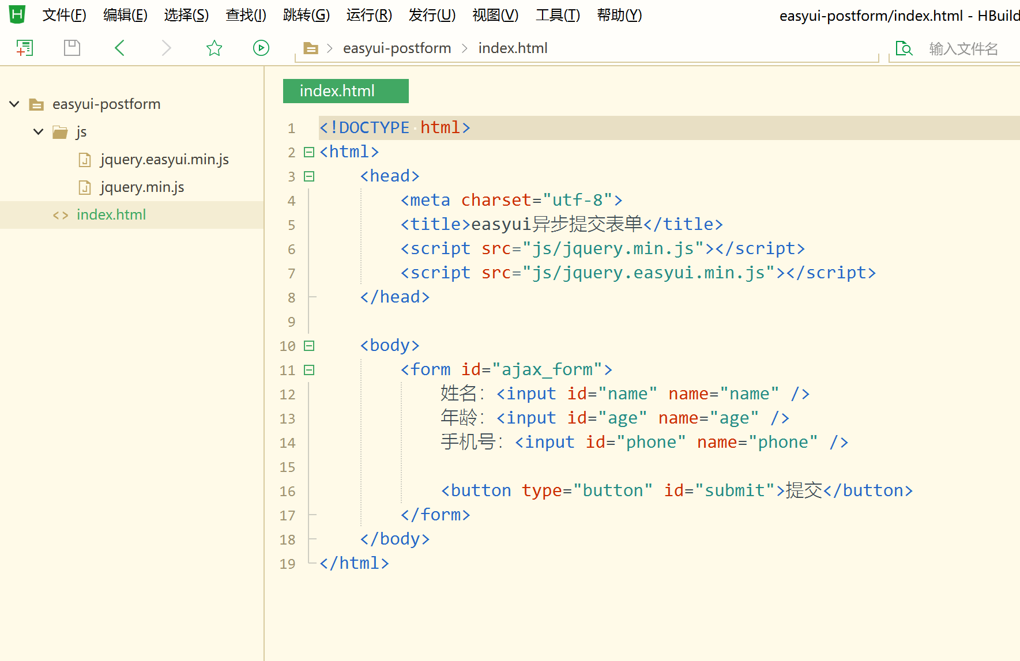Click line number 1 in gutter

291,129
